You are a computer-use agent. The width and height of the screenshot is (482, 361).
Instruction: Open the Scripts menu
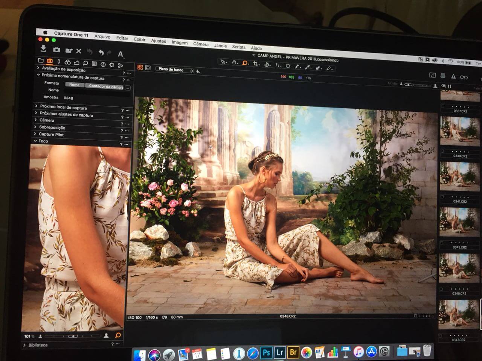click(x=239, y=47)
